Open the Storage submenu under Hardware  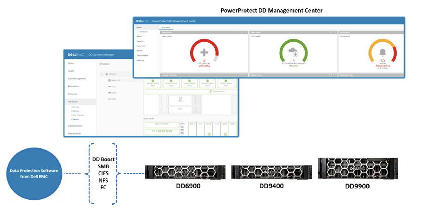tap(75, 107)
